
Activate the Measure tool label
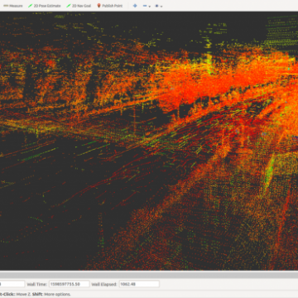(x=16, y=6)
